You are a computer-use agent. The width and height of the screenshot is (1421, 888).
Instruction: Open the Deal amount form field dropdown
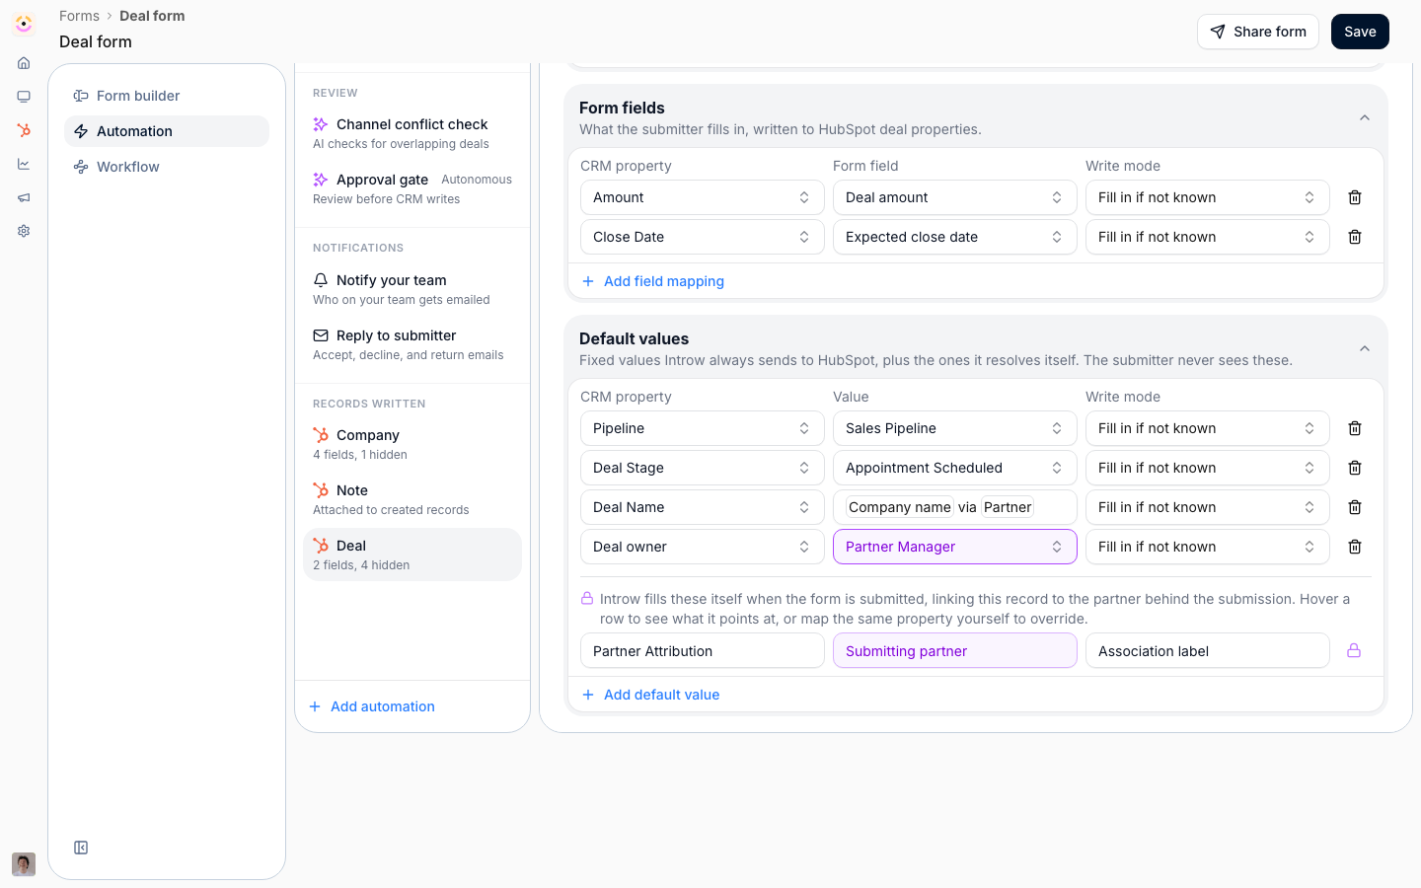pos(955,197)
